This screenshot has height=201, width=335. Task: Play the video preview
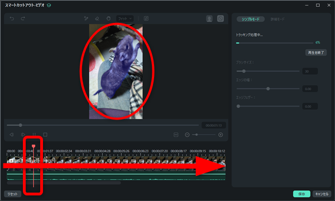[23, 135]
